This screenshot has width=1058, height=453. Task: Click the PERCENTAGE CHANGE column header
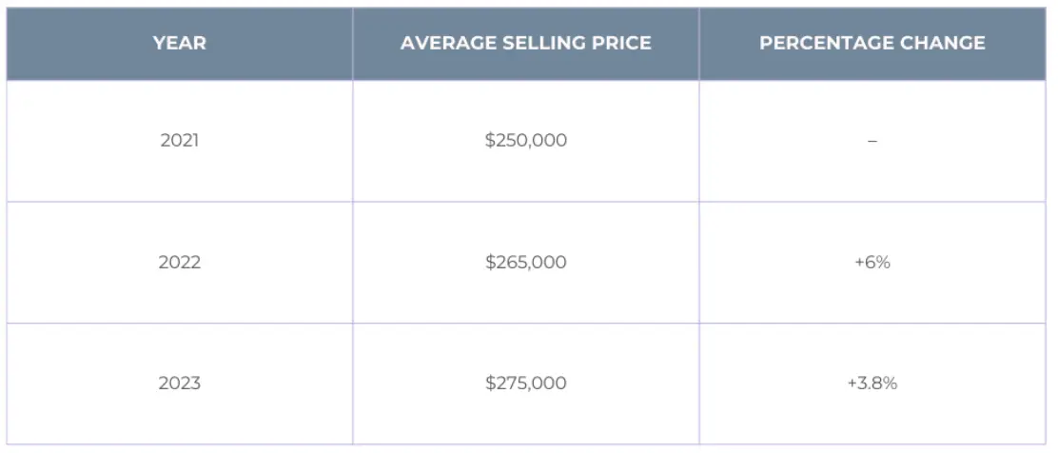point(872,44)
